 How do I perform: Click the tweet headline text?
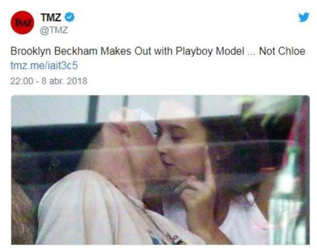(x=158, y=51)
